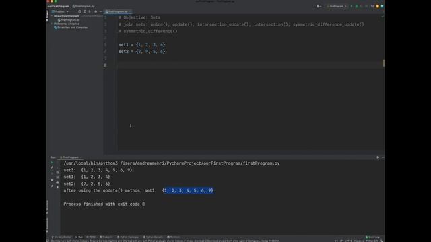Click the '# symmetric_difference()' comment line

pyautogui.click(x=148, y=32)
